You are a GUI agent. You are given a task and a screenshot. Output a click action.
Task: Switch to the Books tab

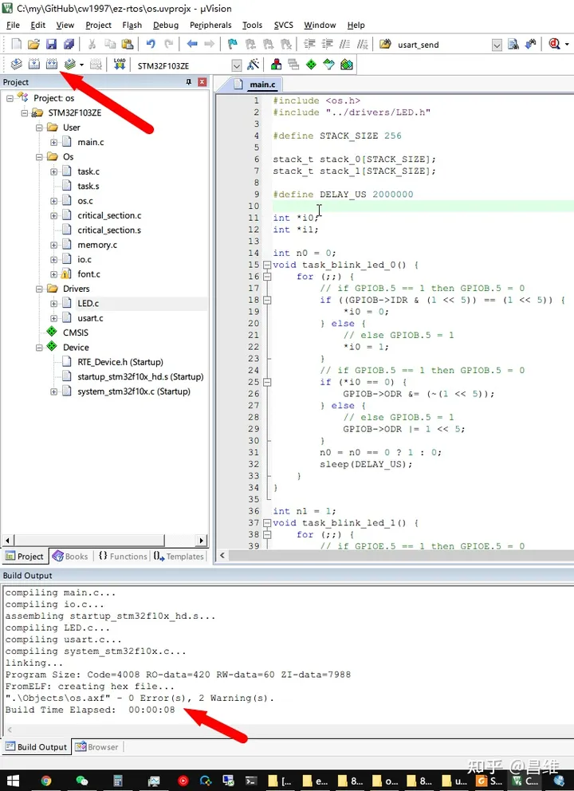click(x=71, y=556)
